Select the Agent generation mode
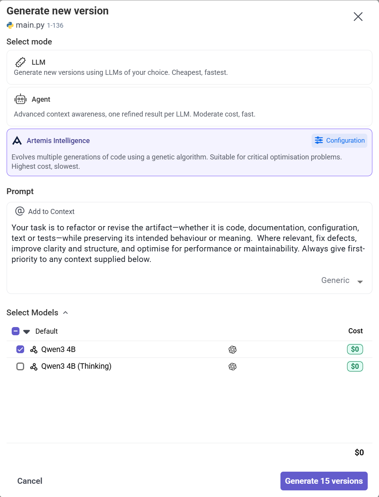Screen dimensions: 379x497 tap(189, 106)
